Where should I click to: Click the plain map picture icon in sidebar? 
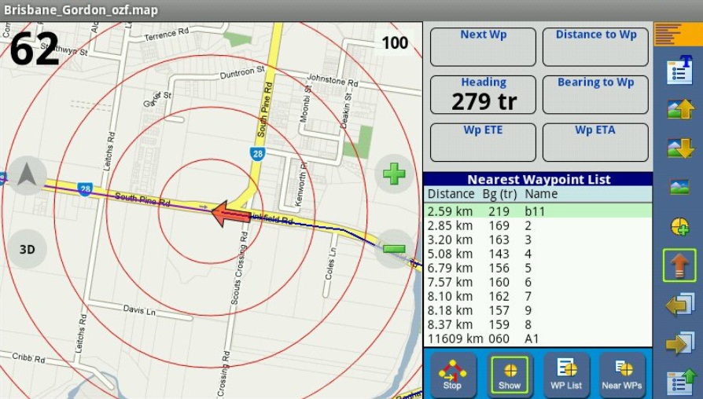(x=679, y=187)
